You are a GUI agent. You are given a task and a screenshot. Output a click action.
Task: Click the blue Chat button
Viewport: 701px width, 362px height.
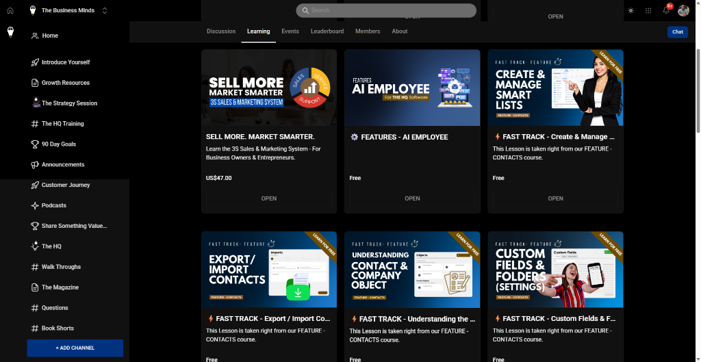(x=677, y=31)
